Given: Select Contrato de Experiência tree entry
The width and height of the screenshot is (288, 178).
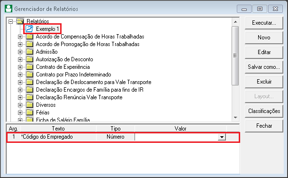Looking at the screenshot, I should coord(63,67).
